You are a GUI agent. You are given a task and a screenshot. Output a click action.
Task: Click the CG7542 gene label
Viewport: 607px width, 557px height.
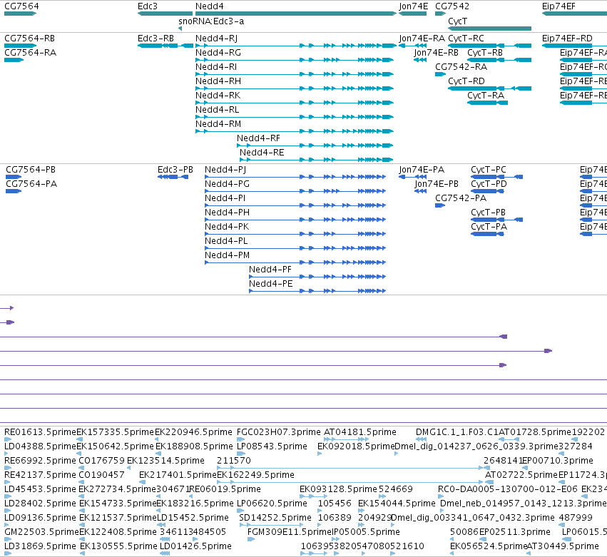tap(452, 6)
